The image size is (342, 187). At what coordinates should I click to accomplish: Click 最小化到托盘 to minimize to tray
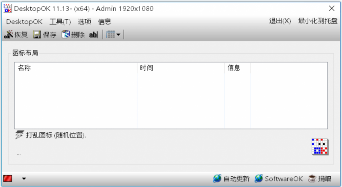tap(318, 21)
